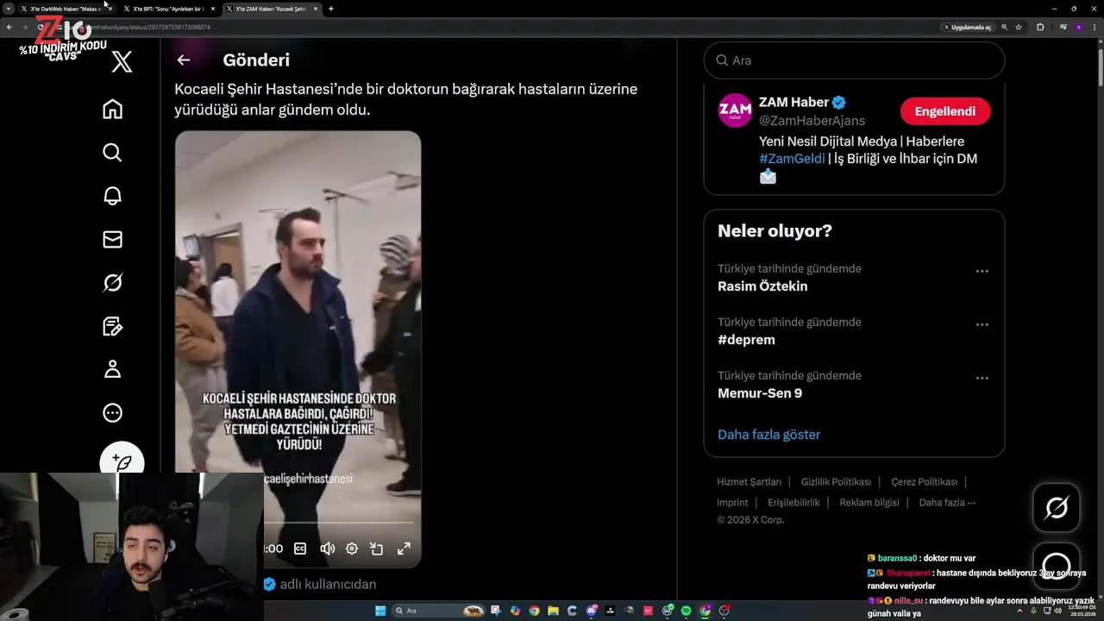The image size is (1104, 621).
Task: Toggle video captions CC button
Action: 300,549
